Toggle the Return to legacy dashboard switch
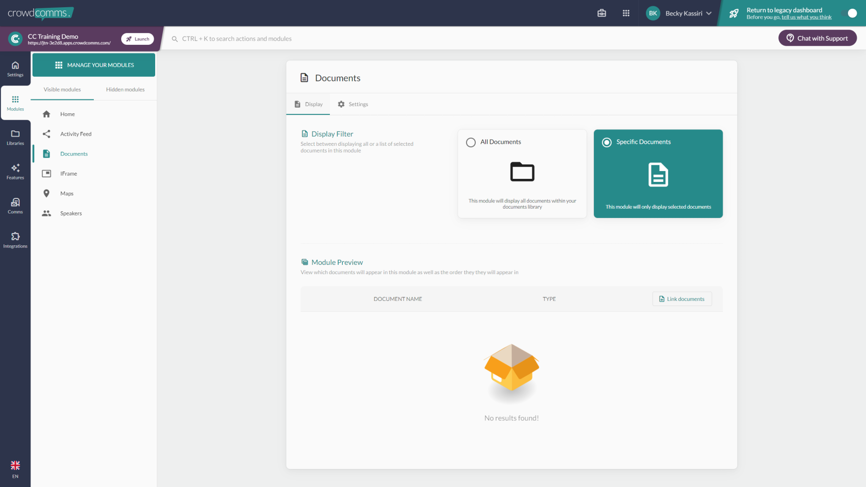 [849, 13]
